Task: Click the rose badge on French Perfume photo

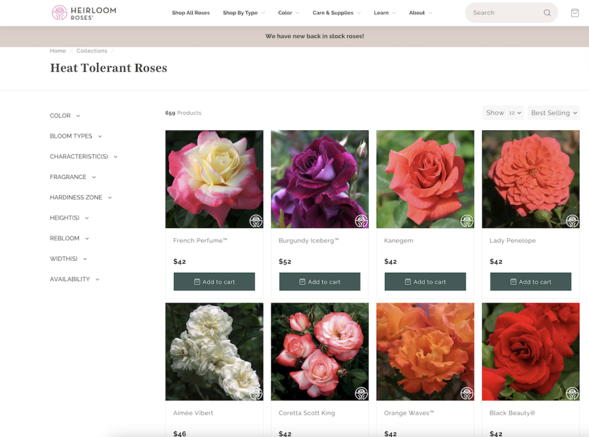Action: coord(256,220)
